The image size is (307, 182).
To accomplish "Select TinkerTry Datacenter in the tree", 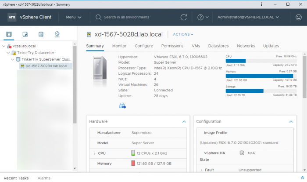I will tap(36, 53).
